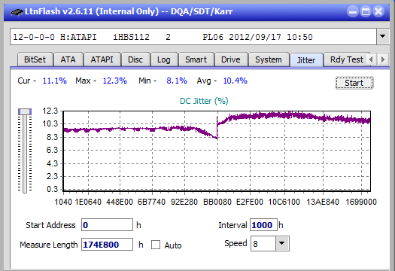Image resolution: width=395 pixels, height=271 pixels.
Task: Click the x-axis label 10C6100
Action: 284,202
